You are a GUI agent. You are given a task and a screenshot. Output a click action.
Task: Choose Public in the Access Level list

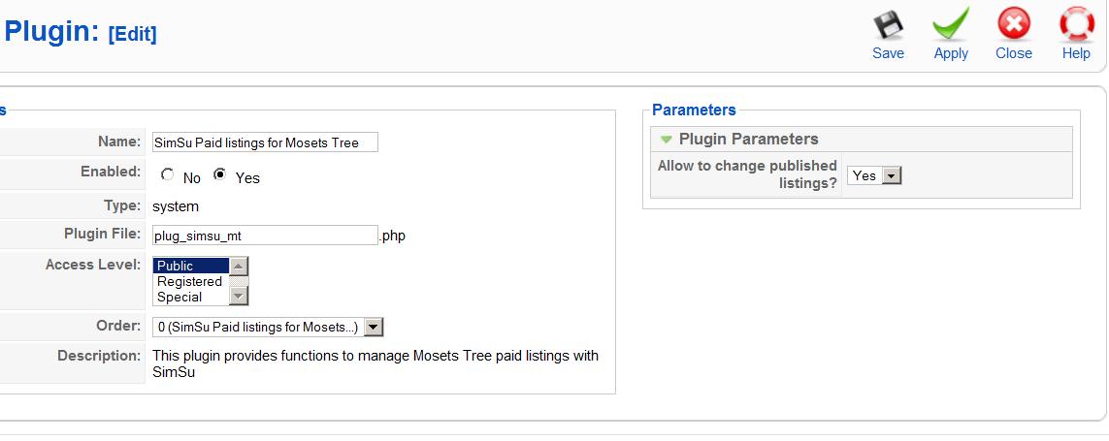click(x=190, y=266)
